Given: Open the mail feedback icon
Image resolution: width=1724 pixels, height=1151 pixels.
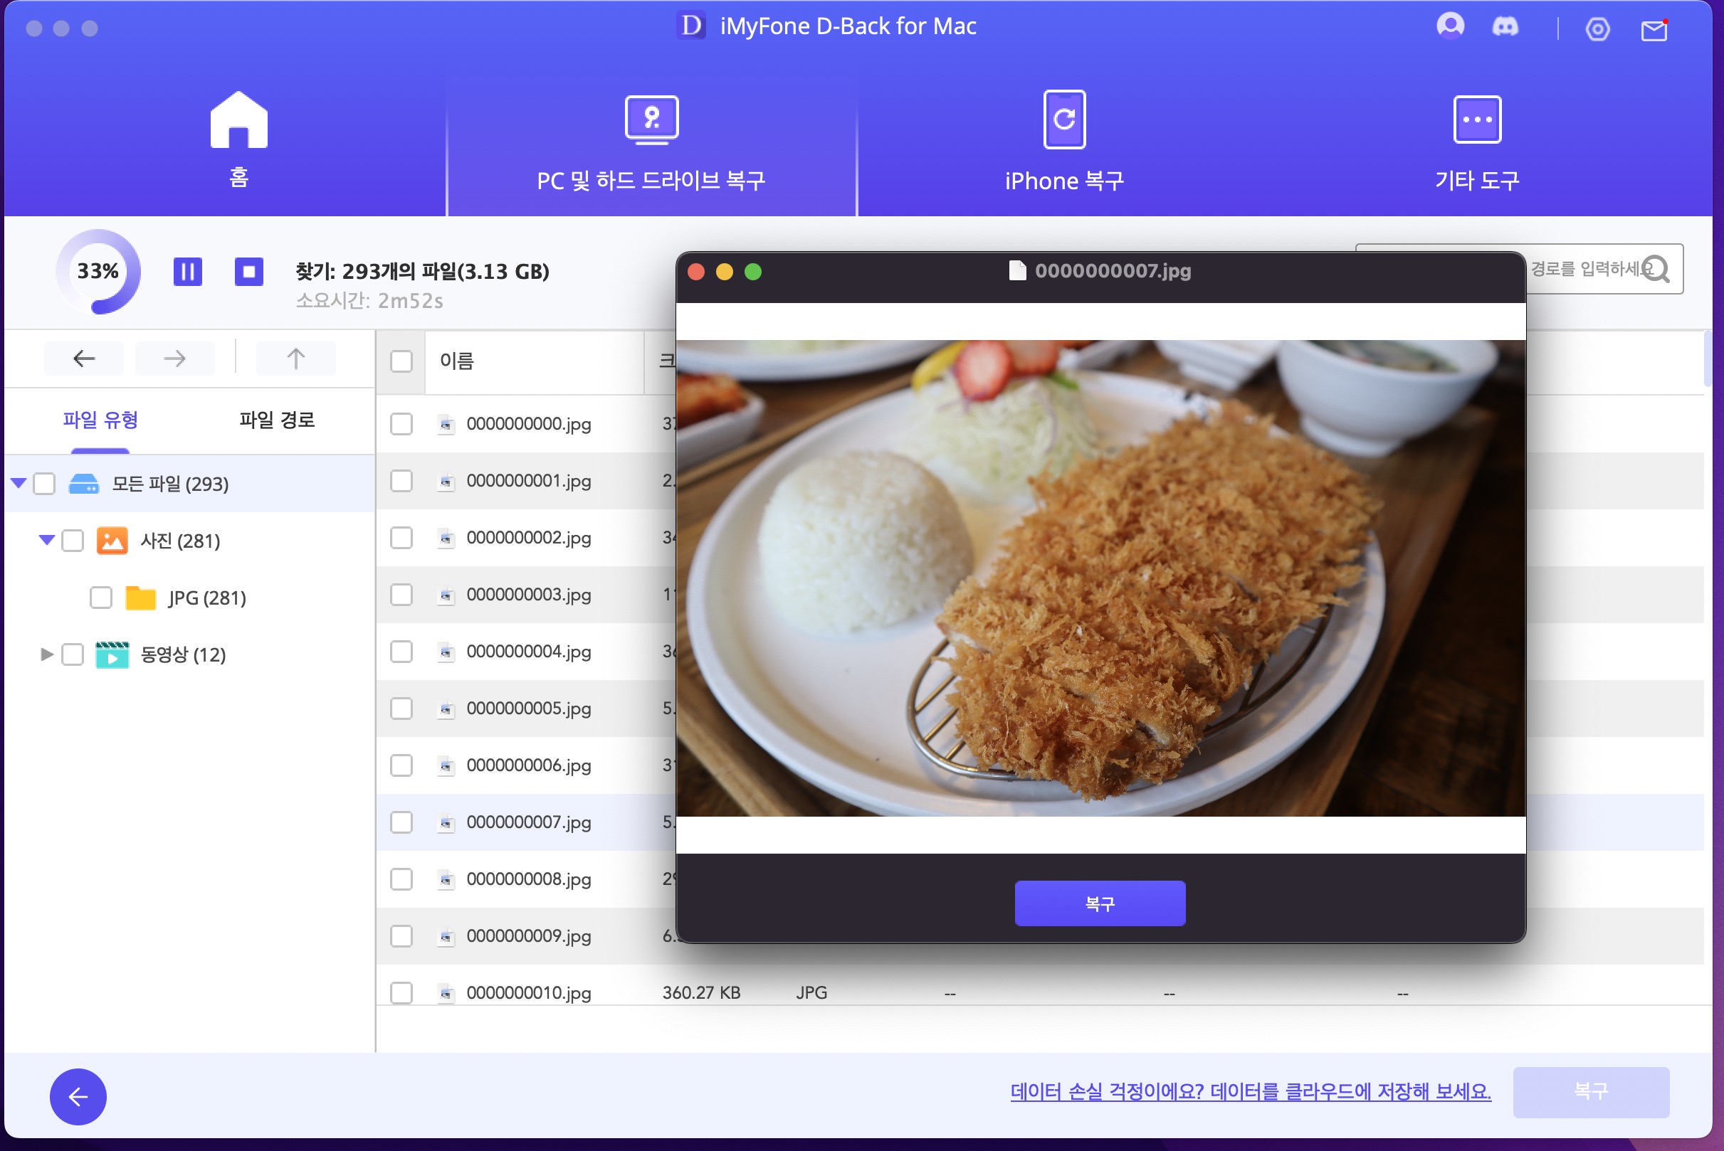Looking at the screenshot, I should 1653,31.
